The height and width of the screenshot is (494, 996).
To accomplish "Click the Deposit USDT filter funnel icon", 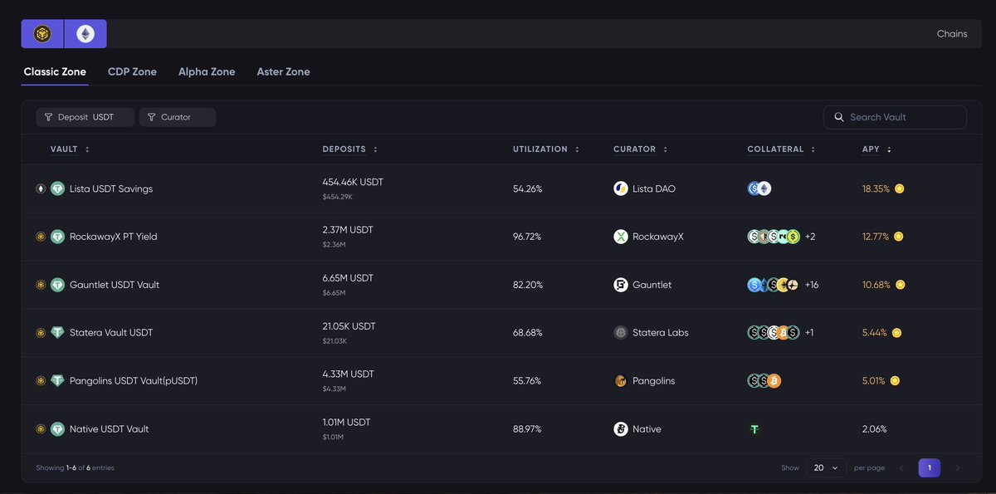I will click(x=48, y=117).
